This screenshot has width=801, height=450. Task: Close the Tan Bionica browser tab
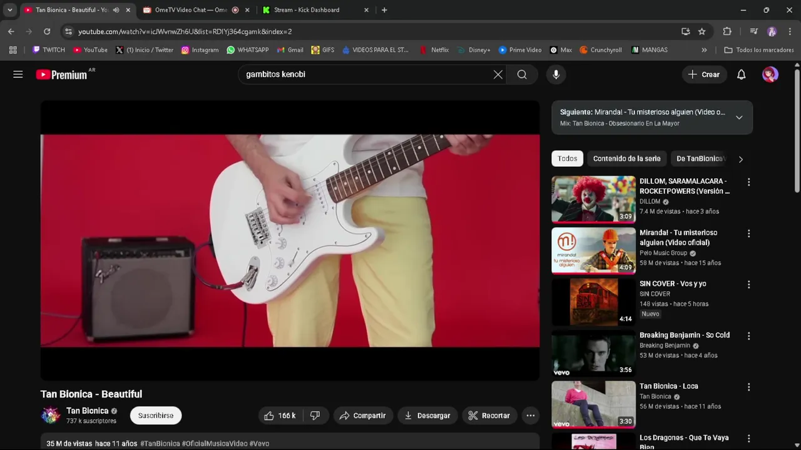tap(128, 10)
